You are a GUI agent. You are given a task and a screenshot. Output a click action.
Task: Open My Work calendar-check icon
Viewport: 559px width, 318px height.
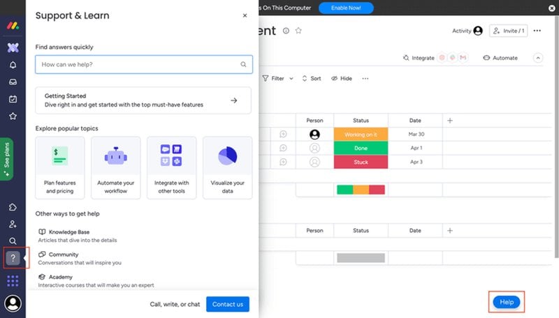coord(13,99)
